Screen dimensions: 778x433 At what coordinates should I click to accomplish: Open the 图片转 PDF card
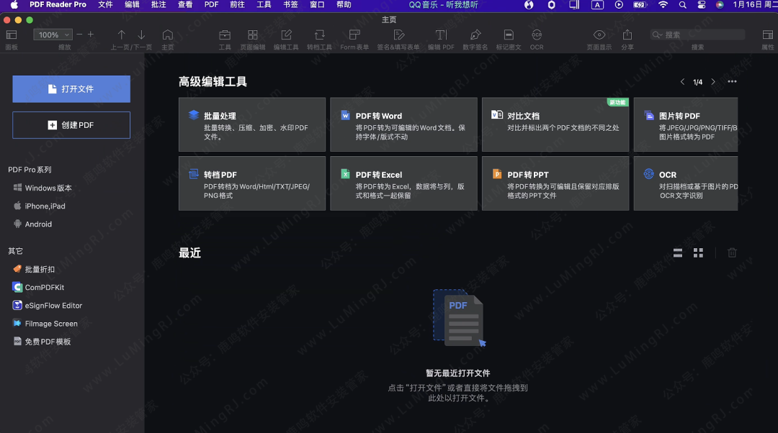(x=686, y=124)
